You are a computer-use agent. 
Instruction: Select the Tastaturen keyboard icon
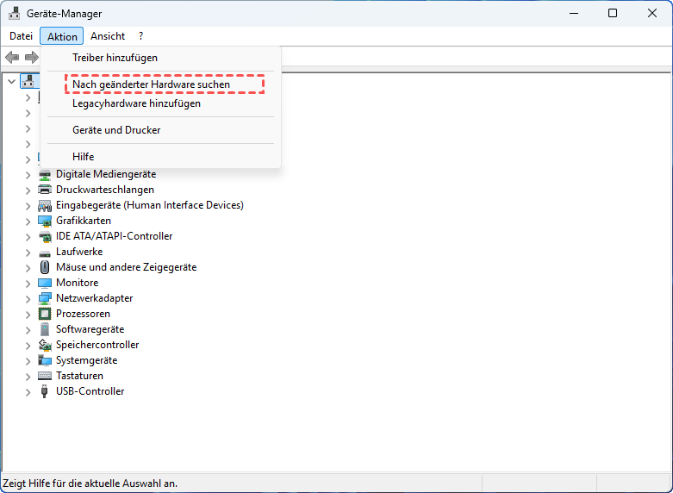tap(45, 376)
